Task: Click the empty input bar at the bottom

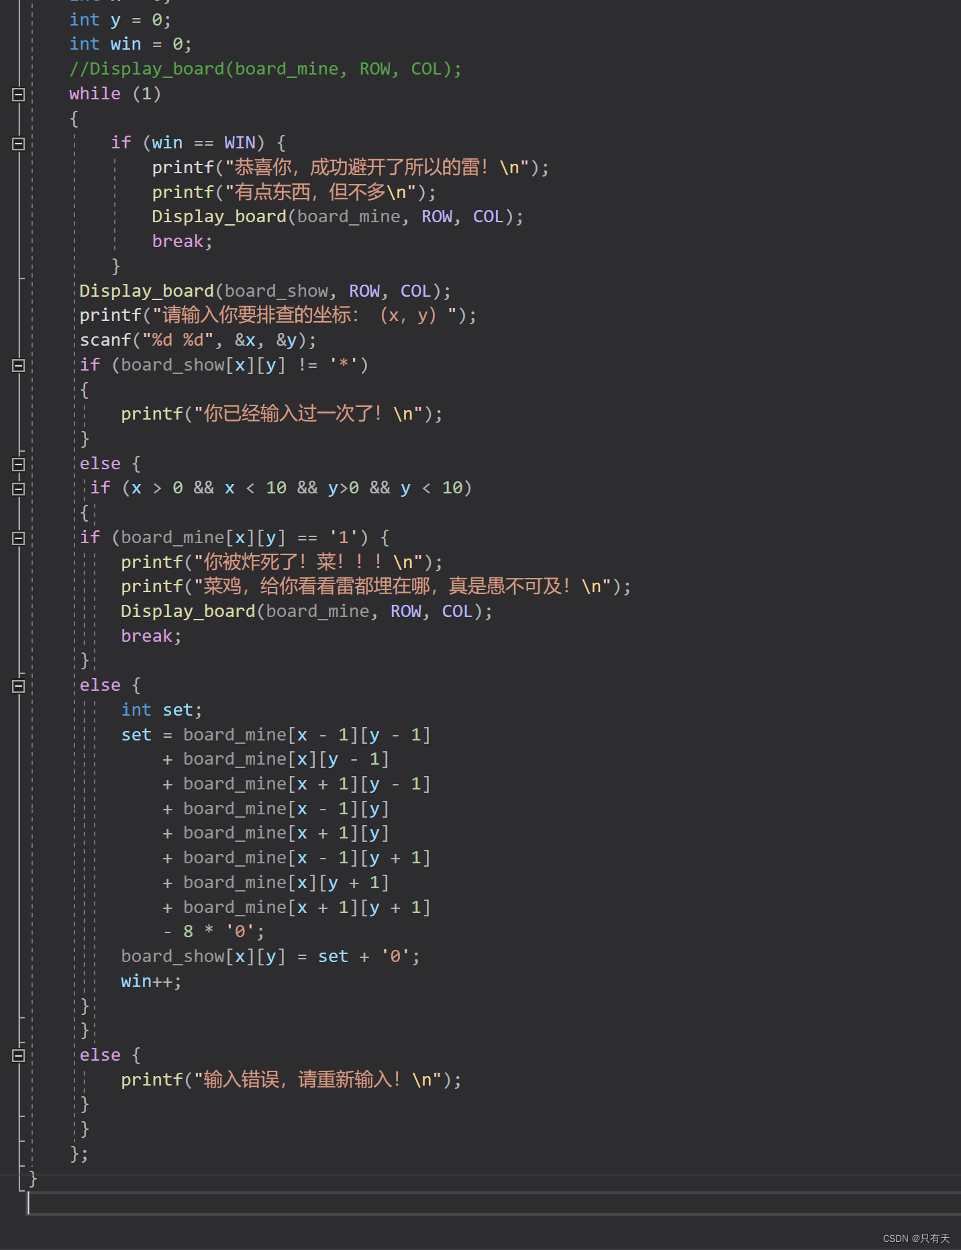Action: [494, 1204]
